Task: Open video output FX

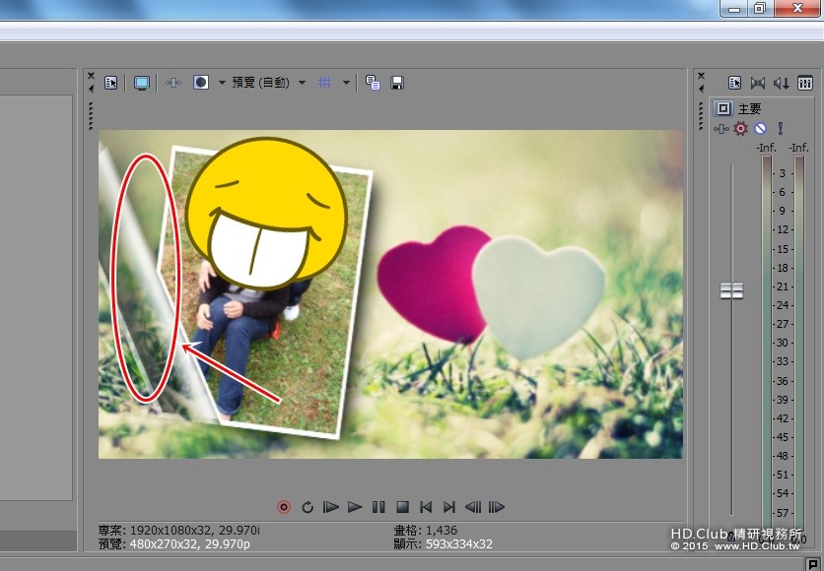Action: pyautogui.click(x=173, y=83)
